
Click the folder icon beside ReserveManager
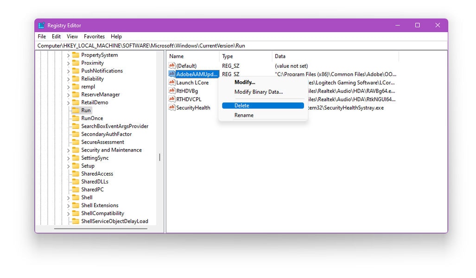(76, 95)
